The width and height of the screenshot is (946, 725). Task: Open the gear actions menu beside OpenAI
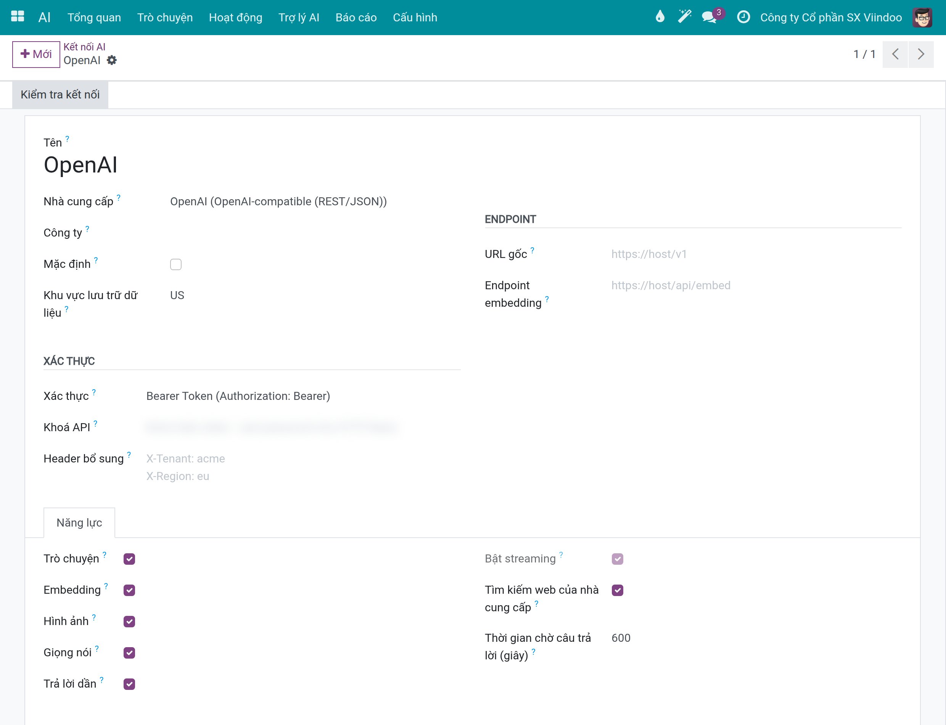coord(112,60)
